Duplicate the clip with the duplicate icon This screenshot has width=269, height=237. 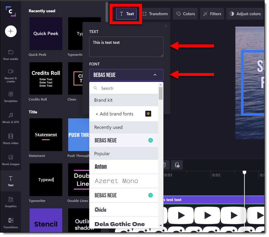(177, 165)
